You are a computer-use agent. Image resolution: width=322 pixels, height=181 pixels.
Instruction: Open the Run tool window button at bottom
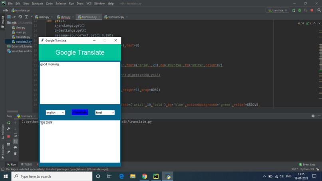pos(12,164)
